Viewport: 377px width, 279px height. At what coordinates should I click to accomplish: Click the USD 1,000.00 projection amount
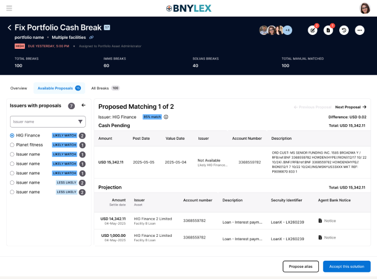tap(113, 236)
